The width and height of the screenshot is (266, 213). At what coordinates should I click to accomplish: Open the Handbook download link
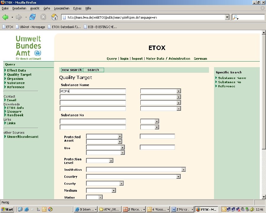point(15,115)
